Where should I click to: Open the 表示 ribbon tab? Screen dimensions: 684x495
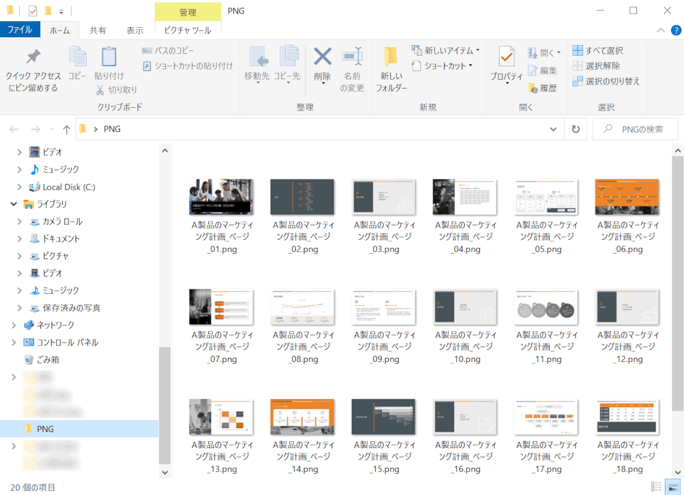point(134,30)
